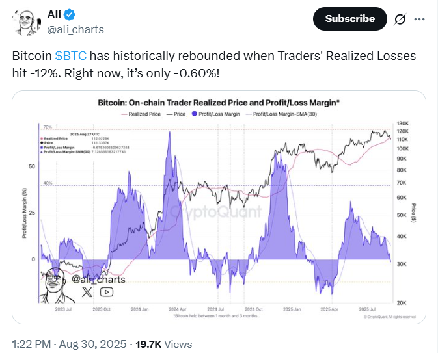Click the $BTC cashtag link
438x353 pixels.
pos(71,55)
